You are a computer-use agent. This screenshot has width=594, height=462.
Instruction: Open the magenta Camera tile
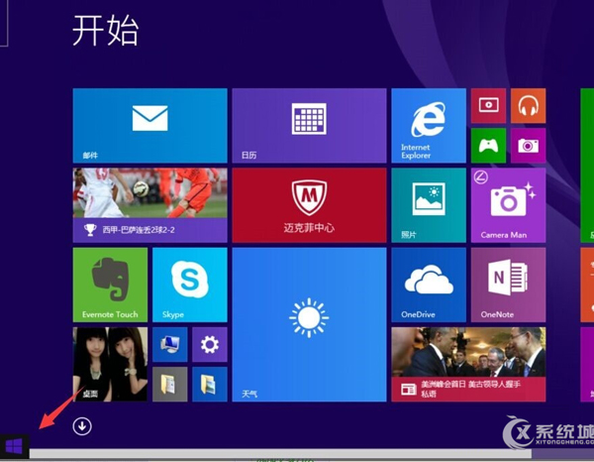528,146
